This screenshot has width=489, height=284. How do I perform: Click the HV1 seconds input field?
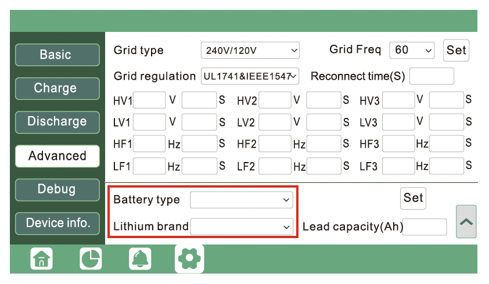pyautogui.click(x=199, y=100)
